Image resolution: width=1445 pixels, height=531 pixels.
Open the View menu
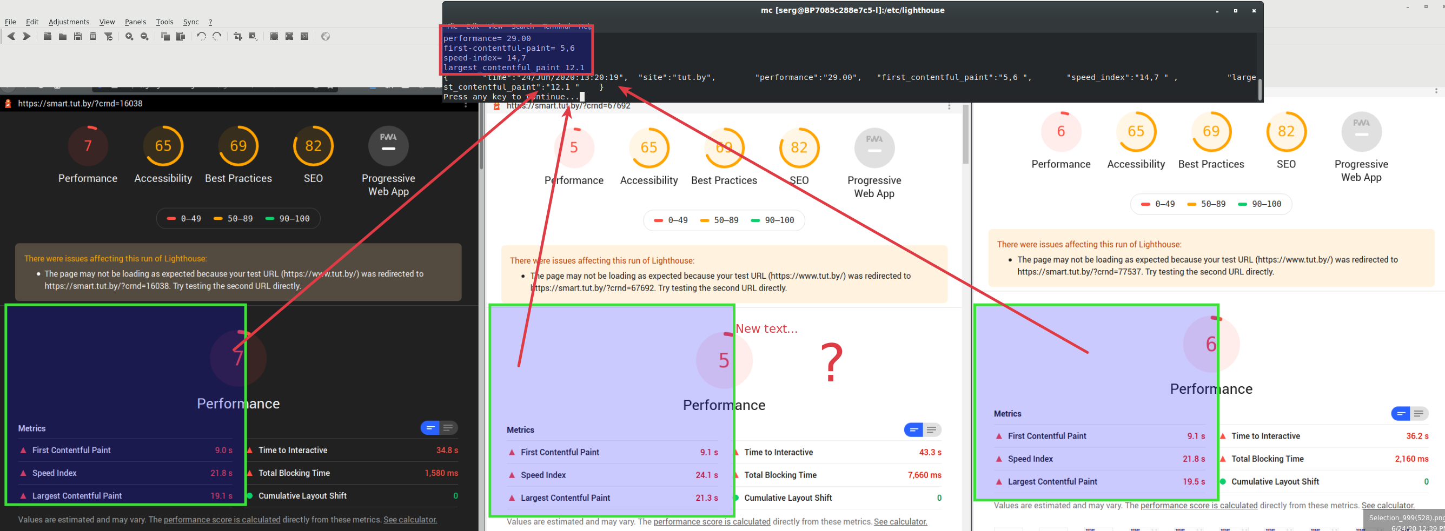click(107, 22)
